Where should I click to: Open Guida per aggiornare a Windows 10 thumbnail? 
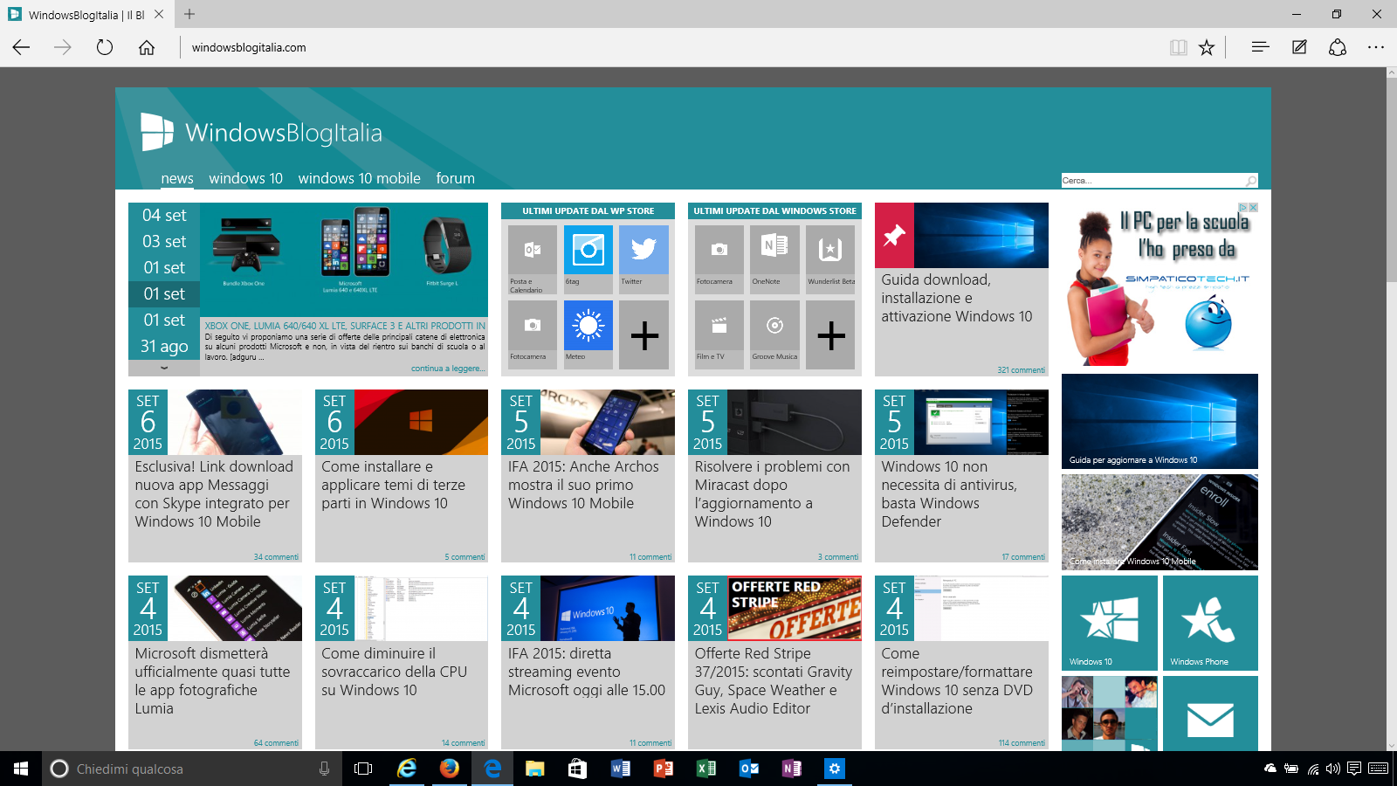click(1160, 421)
